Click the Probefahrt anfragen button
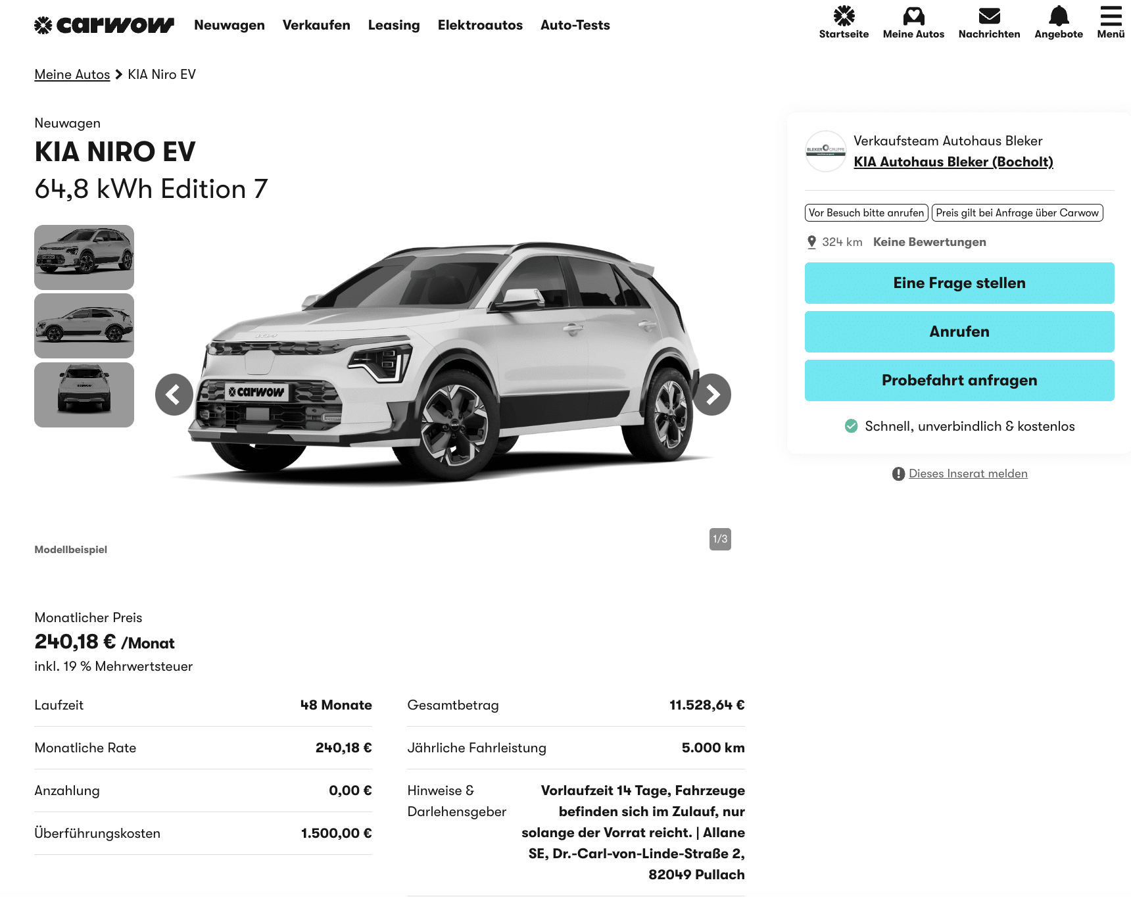This screenshot has height=897, width=1131. 959,380
